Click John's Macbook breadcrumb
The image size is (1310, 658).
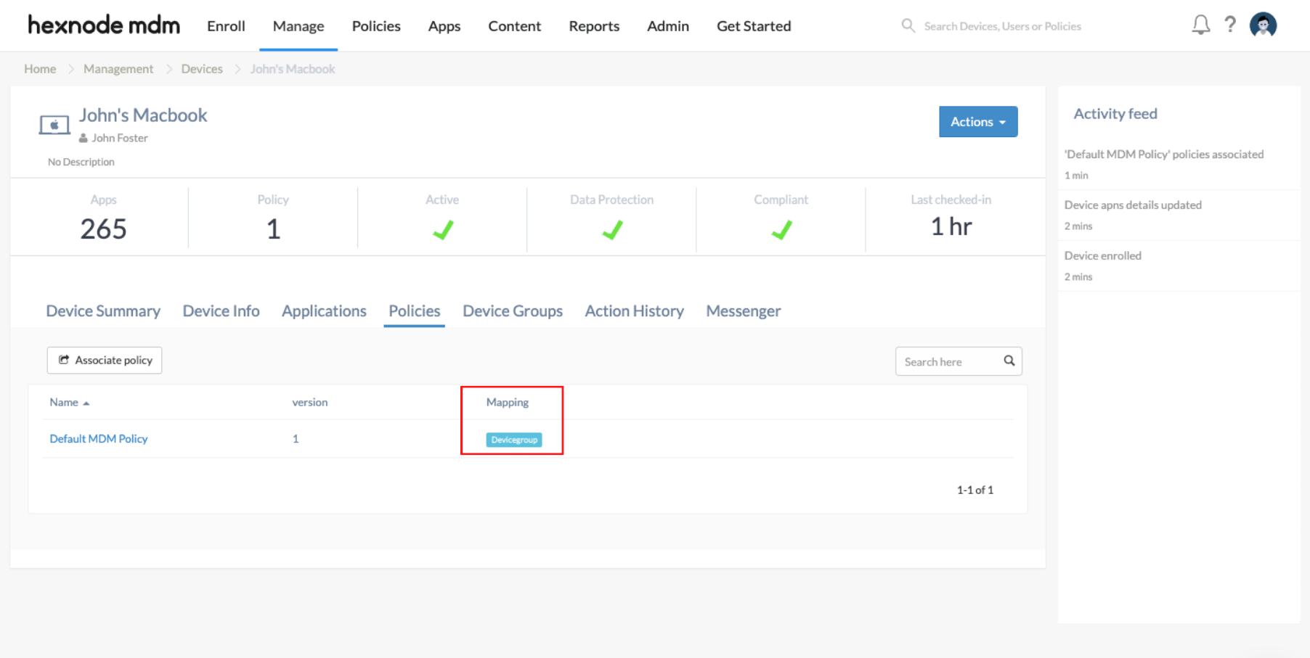(x=293, y=69)
